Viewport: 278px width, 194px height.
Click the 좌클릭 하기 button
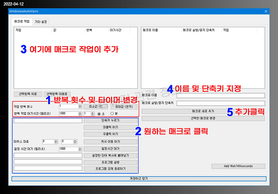tap(110, 127)
